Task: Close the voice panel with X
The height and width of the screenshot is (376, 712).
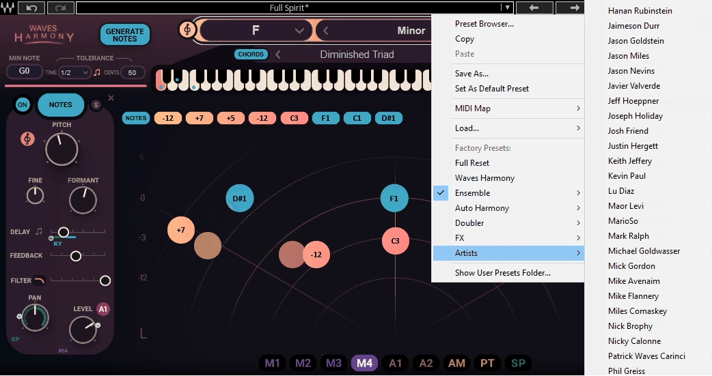Action: click(111, 98)
